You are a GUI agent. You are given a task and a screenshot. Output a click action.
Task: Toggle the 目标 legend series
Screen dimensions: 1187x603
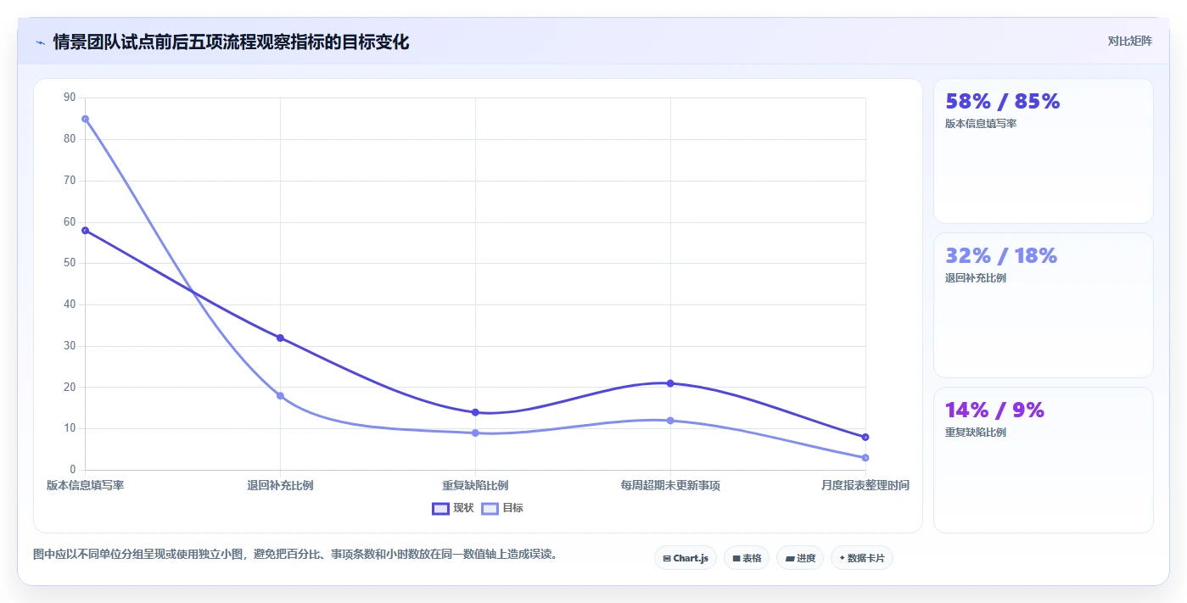(x=502, y=508)
